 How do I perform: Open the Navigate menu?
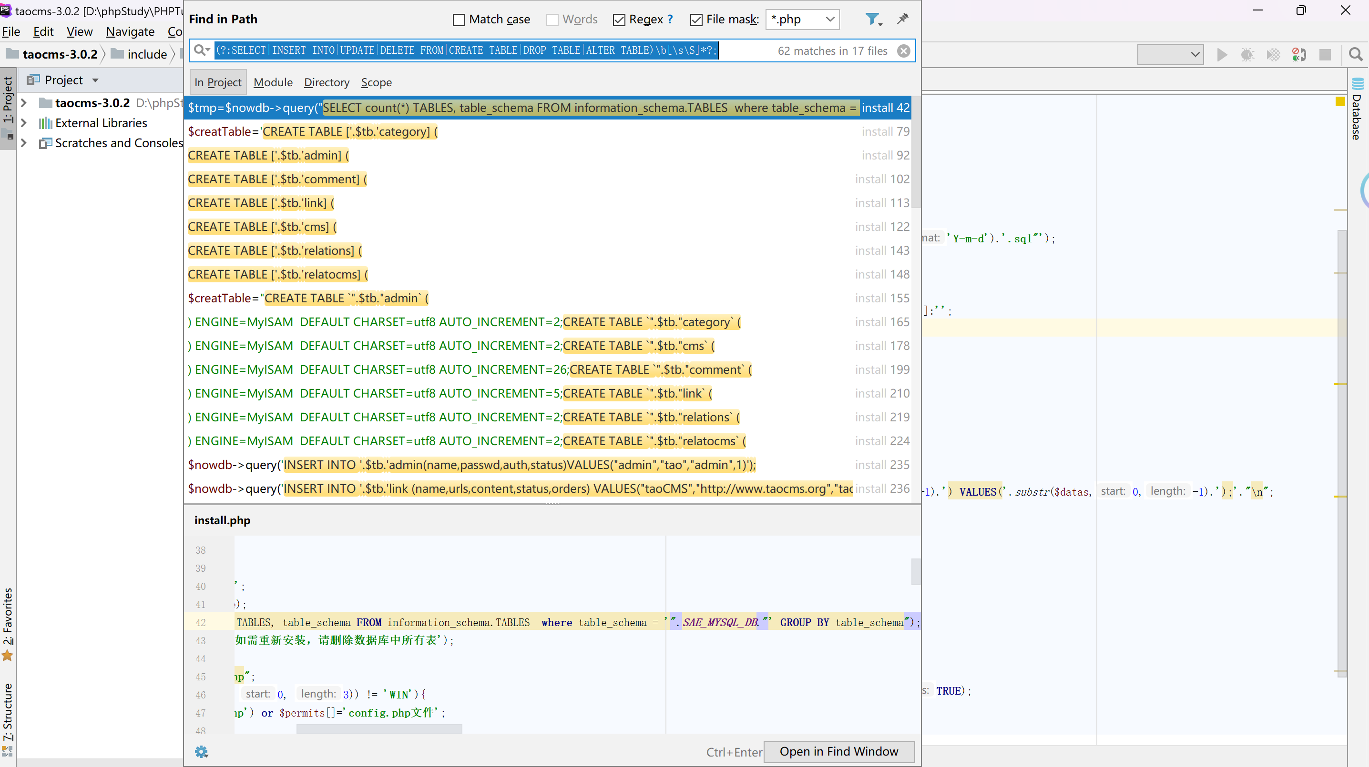pos(130,31)
